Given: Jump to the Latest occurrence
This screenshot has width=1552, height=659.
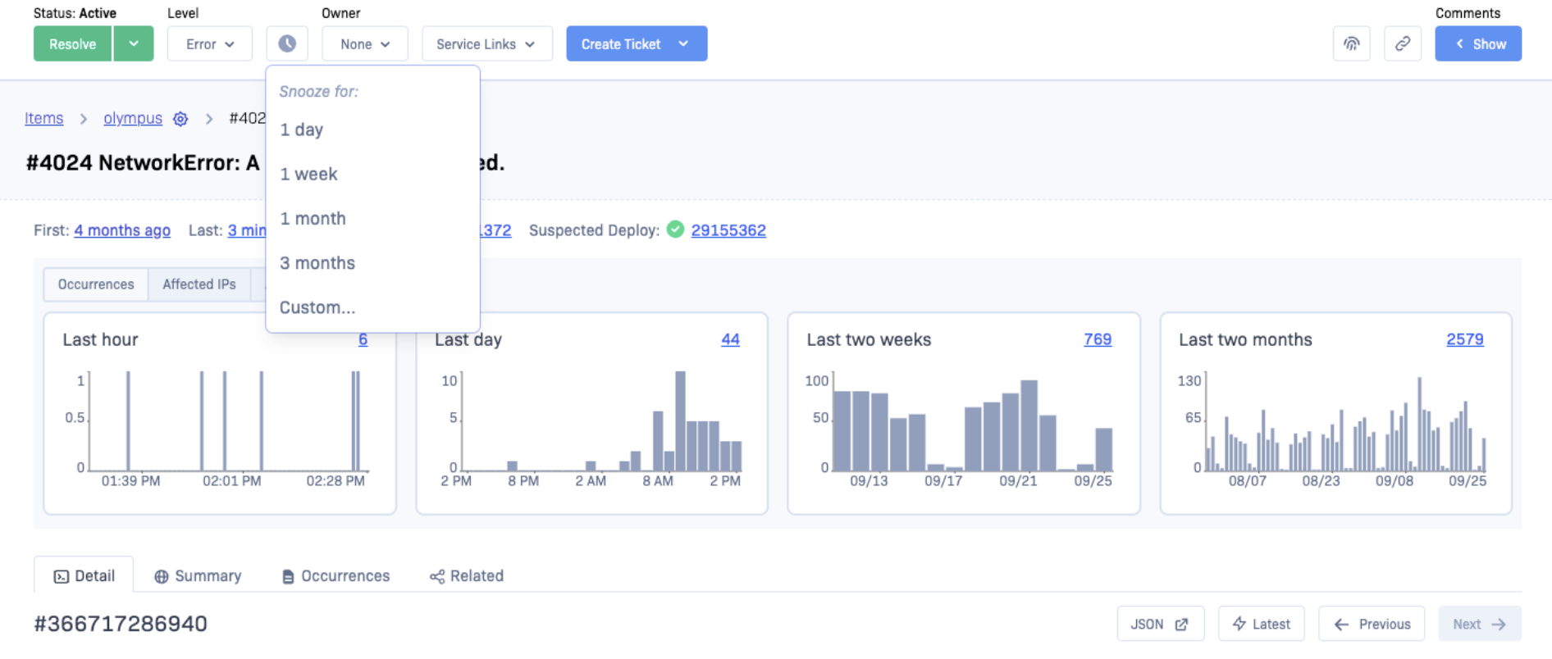Looking at the screenshot, I should [x=1261, y=624].
